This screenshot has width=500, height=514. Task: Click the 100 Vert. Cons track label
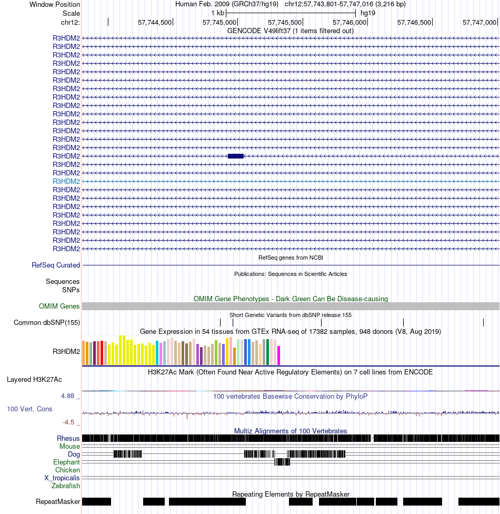pyautogui.click(x=30, y=409)
